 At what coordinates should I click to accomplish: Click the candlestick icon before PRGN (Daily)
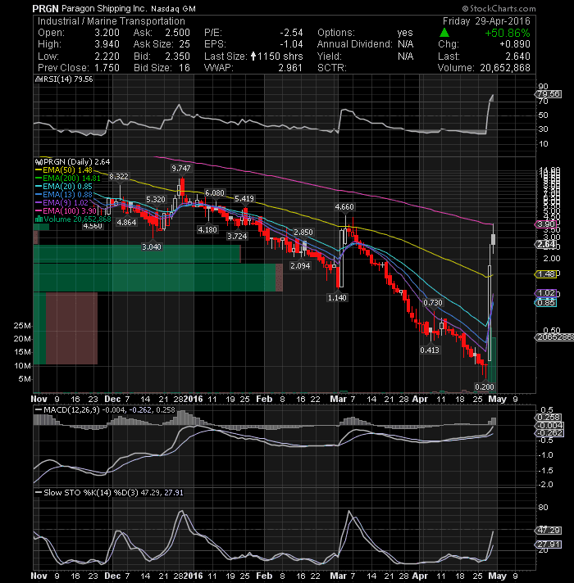(x=39, y=162)
